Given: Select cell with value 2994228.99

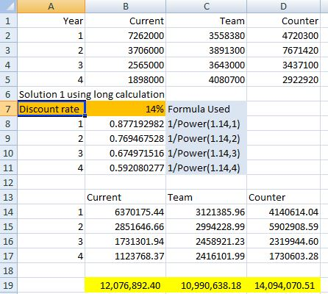Looking at the screenshot, I should coord(207,226).
